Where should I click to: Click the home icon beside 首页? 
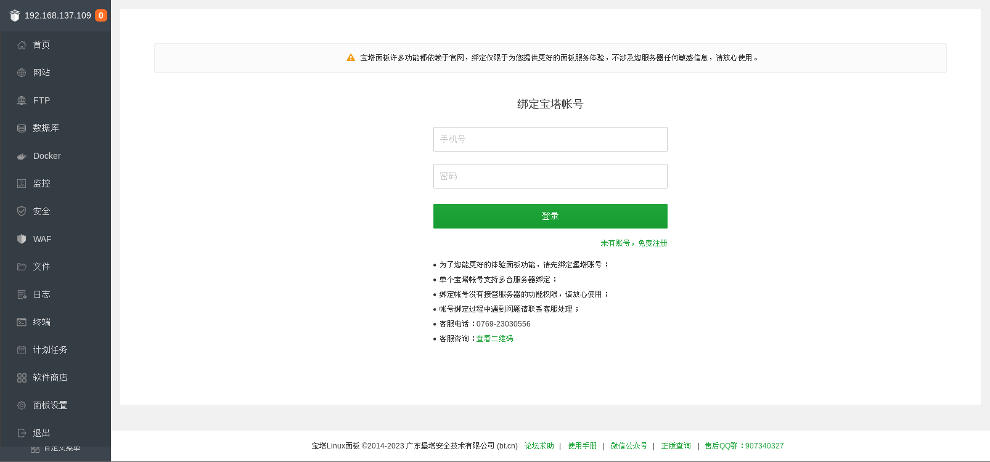point(22,45)
